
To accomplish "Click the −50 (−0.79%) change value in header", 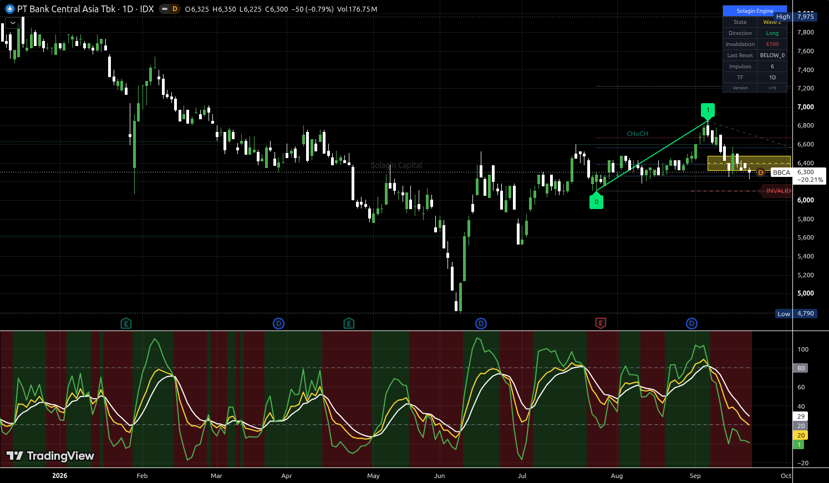I will tap(313, 9).
